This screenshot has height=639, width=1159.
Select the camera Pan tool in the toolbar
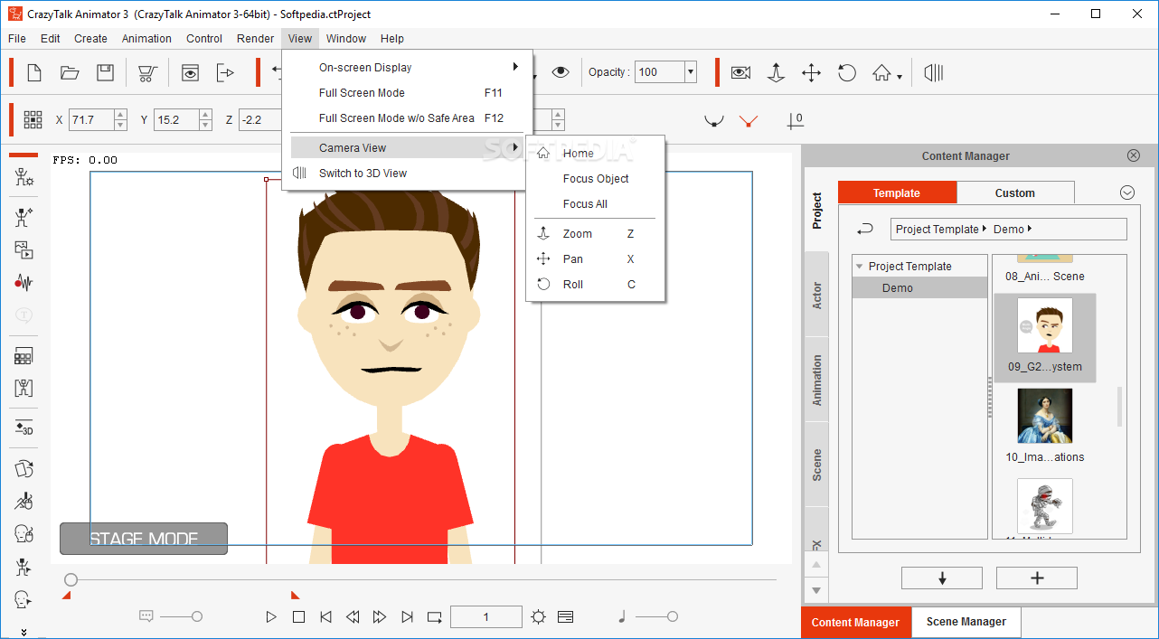coord(811,72)
